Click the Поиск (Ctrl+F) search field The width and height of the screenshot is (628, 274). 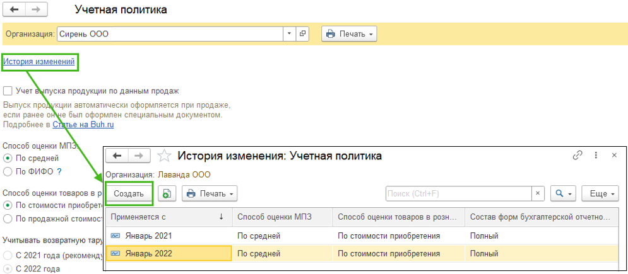(x=458, y=194)
